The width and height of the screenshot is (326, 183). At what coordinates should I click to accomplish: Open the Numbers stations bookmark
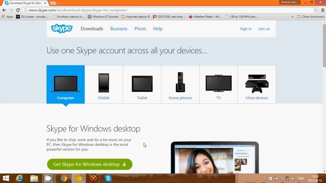point(68,17)
